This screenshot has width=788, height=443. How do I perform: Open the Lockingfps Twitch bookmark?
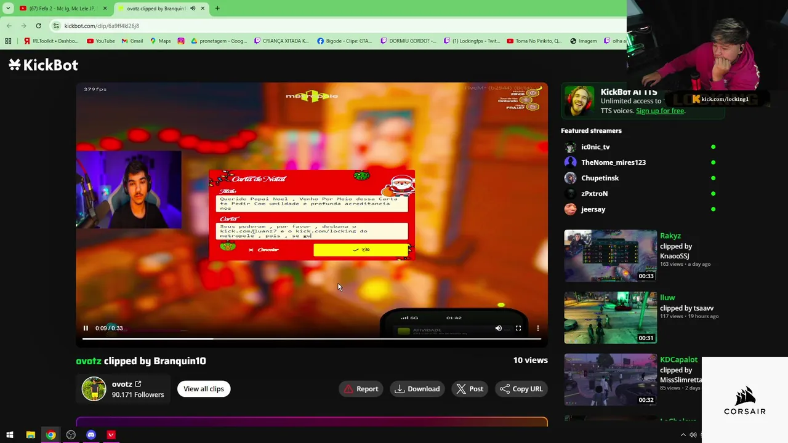[472, 41]
